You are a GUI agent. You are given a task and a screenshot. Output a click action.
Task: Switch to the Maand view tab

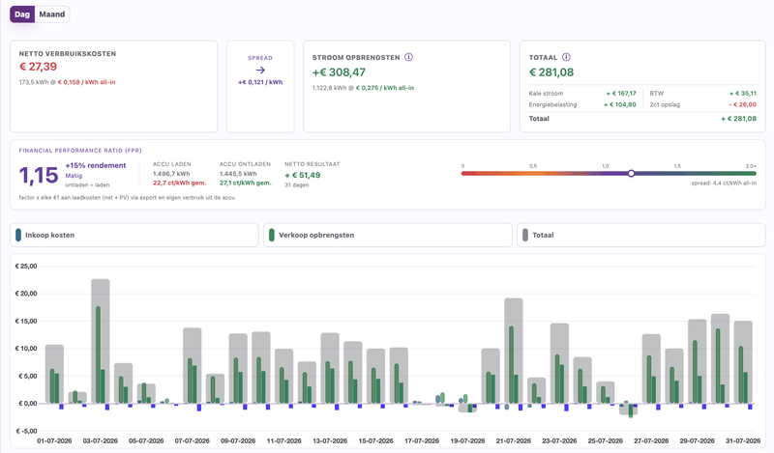(52, 14)
